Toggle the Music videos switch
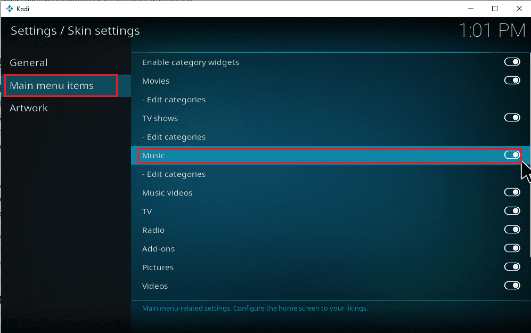Screen dimensions: 531x333 pyautogui.click(x=512, y=192)
